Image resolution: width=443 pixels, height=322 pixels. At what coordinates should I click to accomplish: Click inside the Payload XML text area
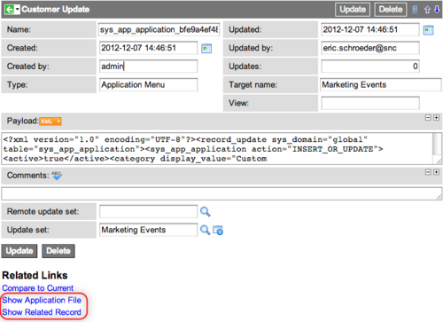217,149
